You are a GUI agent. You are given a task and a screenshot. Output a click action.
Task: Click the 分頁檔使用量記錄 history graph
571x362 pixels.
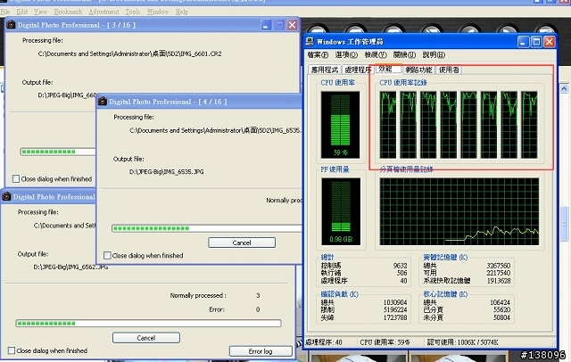[x=459, y=211]
